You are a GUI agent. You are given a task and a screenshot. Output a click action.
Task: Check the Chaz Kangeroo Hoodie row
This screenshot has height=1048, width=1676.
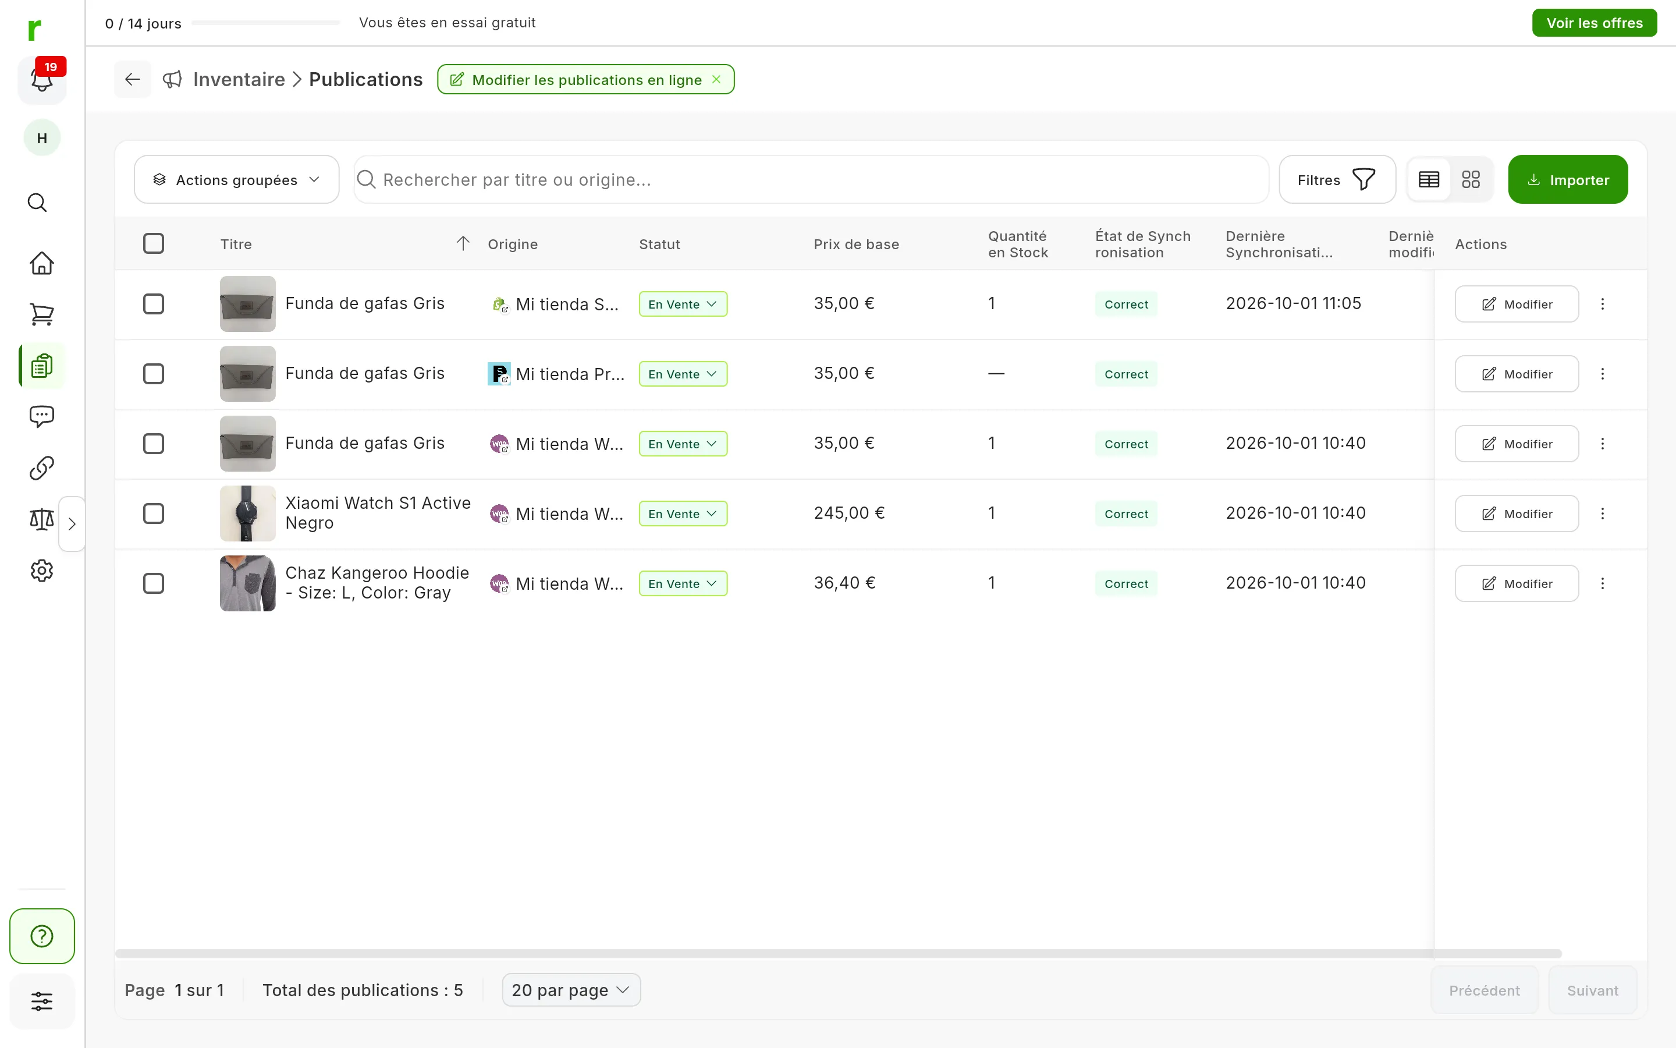(x=153, y=583)
